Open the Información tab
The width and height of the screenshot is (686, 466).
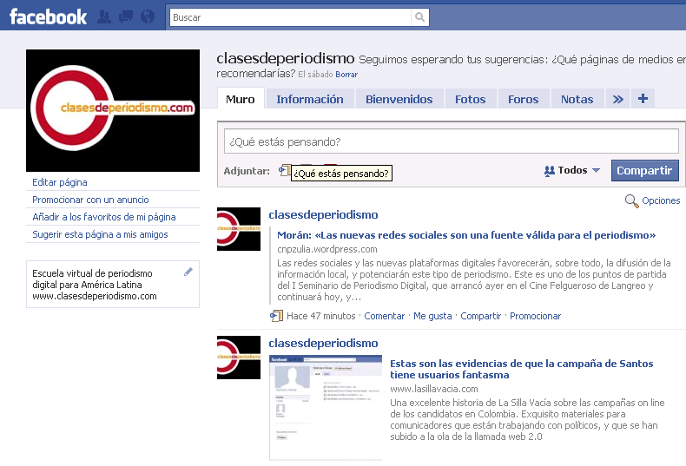click(310, 99)
